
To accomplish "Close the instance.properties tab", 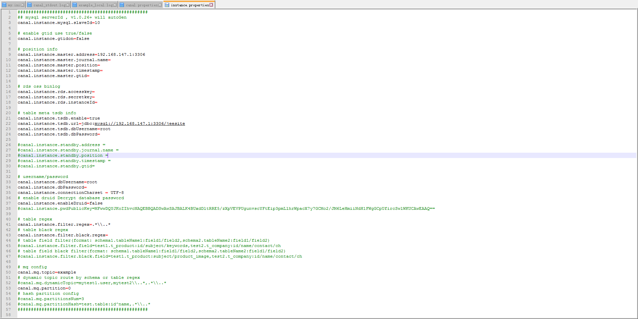I will point(211,5).
